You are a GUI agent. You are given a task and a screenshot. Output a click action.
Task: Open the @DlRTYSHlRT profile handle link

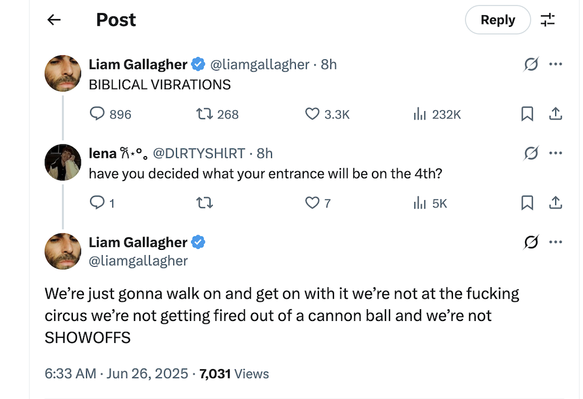pos(198,154)
